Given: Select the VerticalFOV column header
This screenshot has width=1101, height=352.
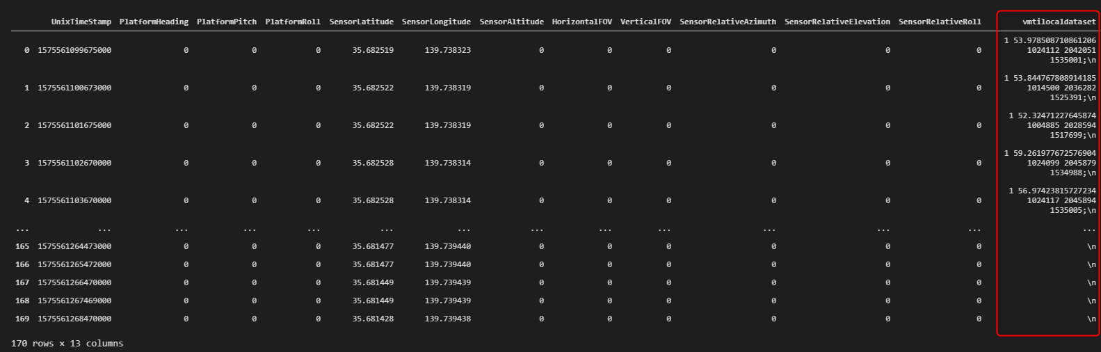Looking at the screenshot, I should click(646, 22).
